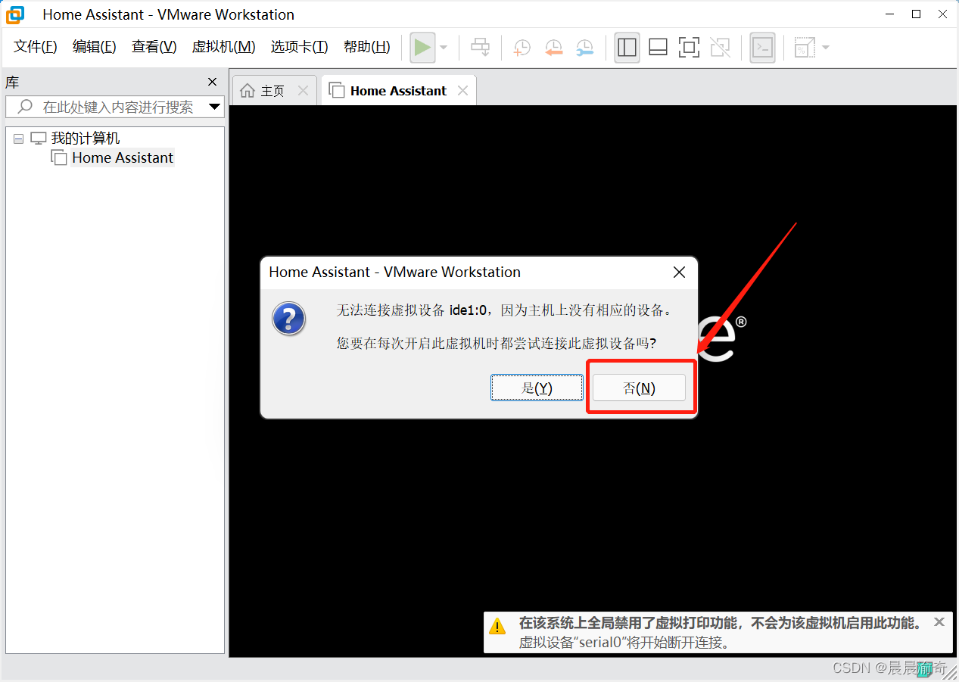Open the library search filter dropdown

click(215, 107)
